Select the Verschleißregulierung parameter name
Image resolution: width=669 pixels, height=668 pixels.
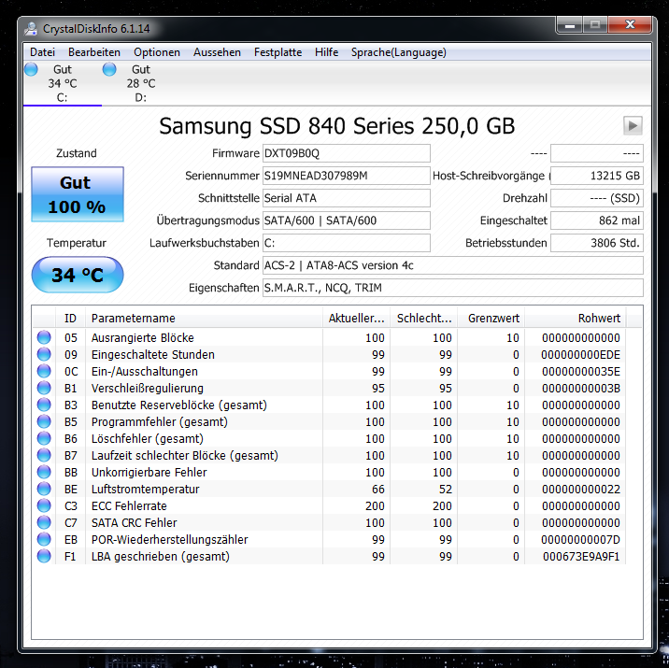148,388
